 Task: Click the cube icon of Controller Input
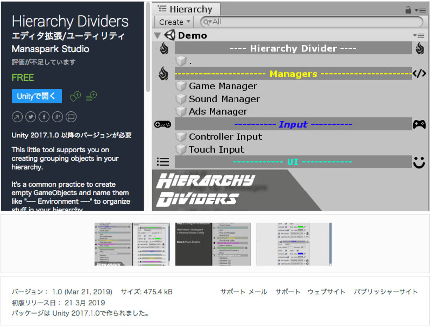181,136
